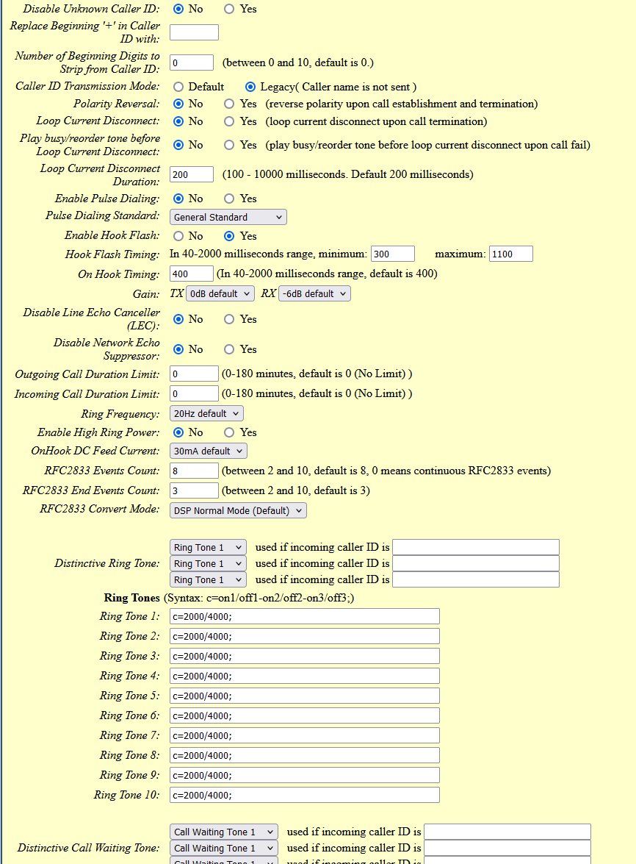Open the RFC2833 Convert Mode dropdown
The width and height of the screenshot is (636, 864).
click(238, 510)
